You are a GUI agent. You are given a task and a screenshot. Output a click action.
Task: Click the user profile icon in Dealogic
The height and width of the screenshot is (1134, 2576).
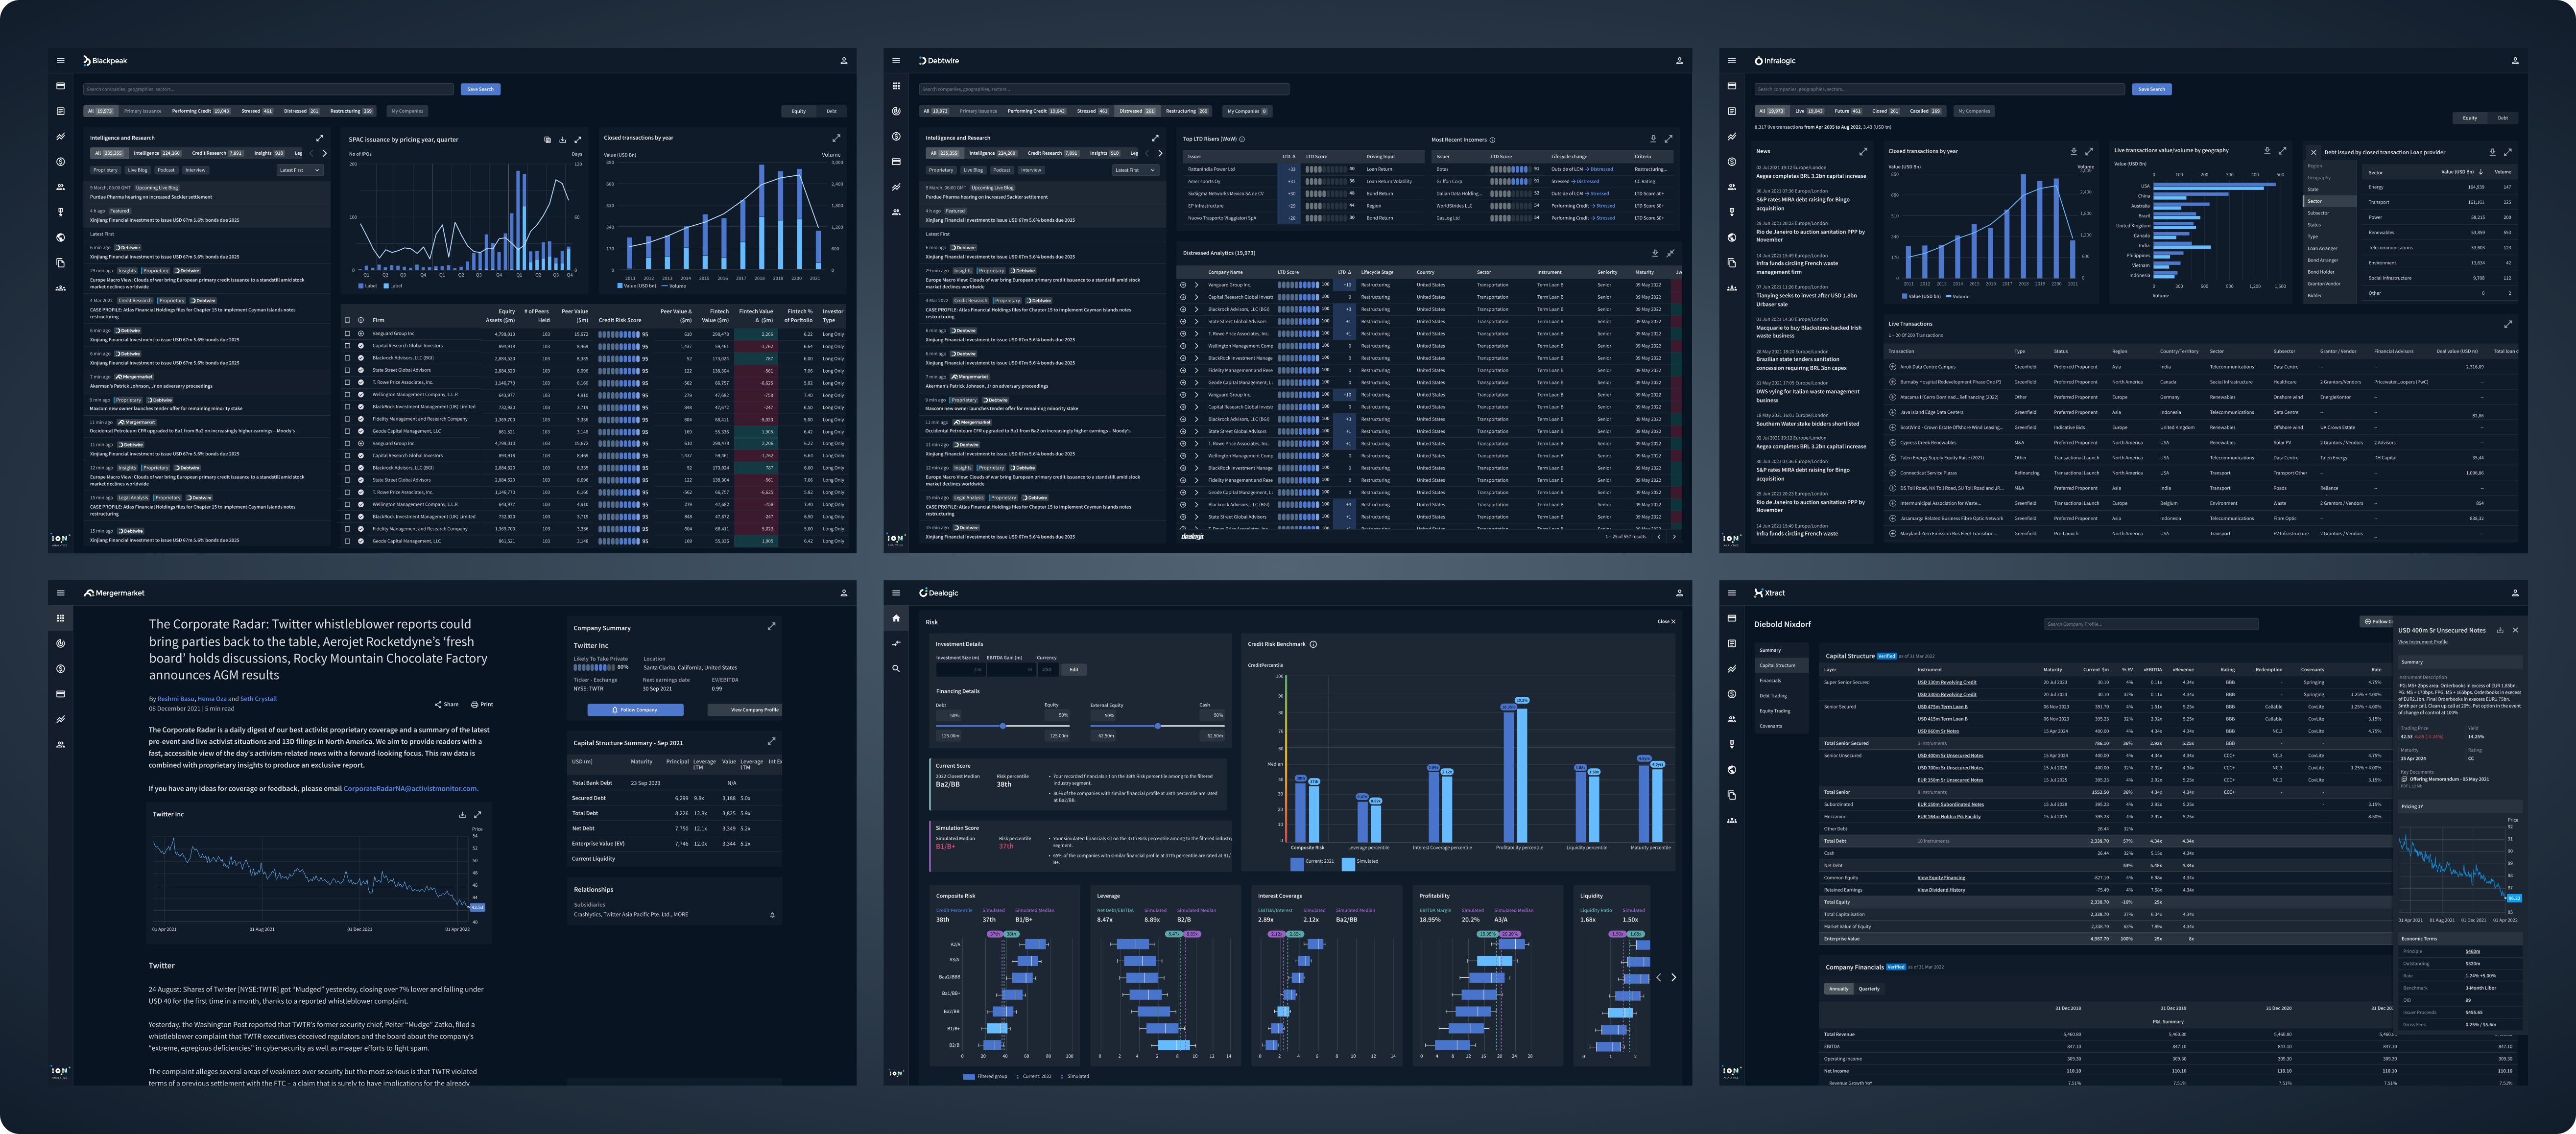[x=1679, y=592]
